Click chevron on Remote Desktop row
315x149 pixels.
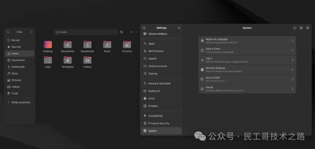pos(292,70)
